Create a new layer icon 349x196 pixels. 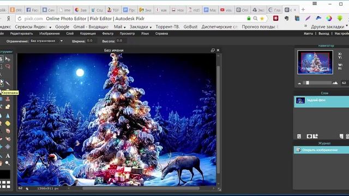point(341,136)
